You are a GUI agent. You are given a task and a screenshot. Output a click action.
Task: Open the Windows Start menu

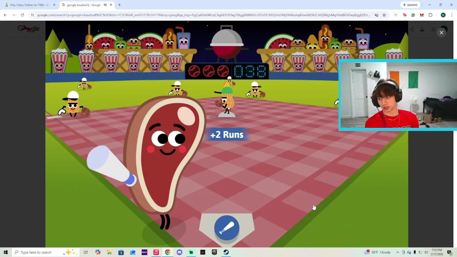coord(5,252)
